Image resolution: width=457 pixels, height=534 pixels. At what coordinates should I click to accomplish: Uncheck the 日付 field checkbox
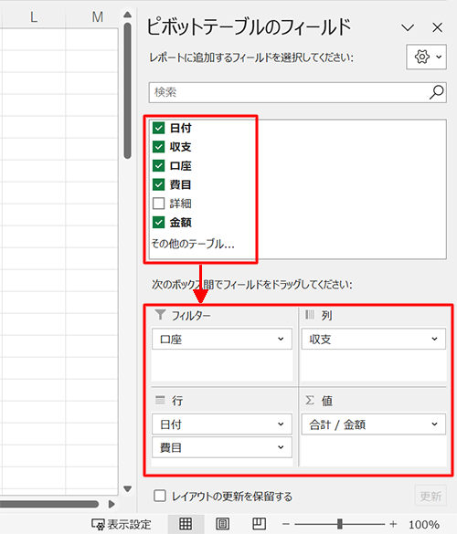(159, 128)
